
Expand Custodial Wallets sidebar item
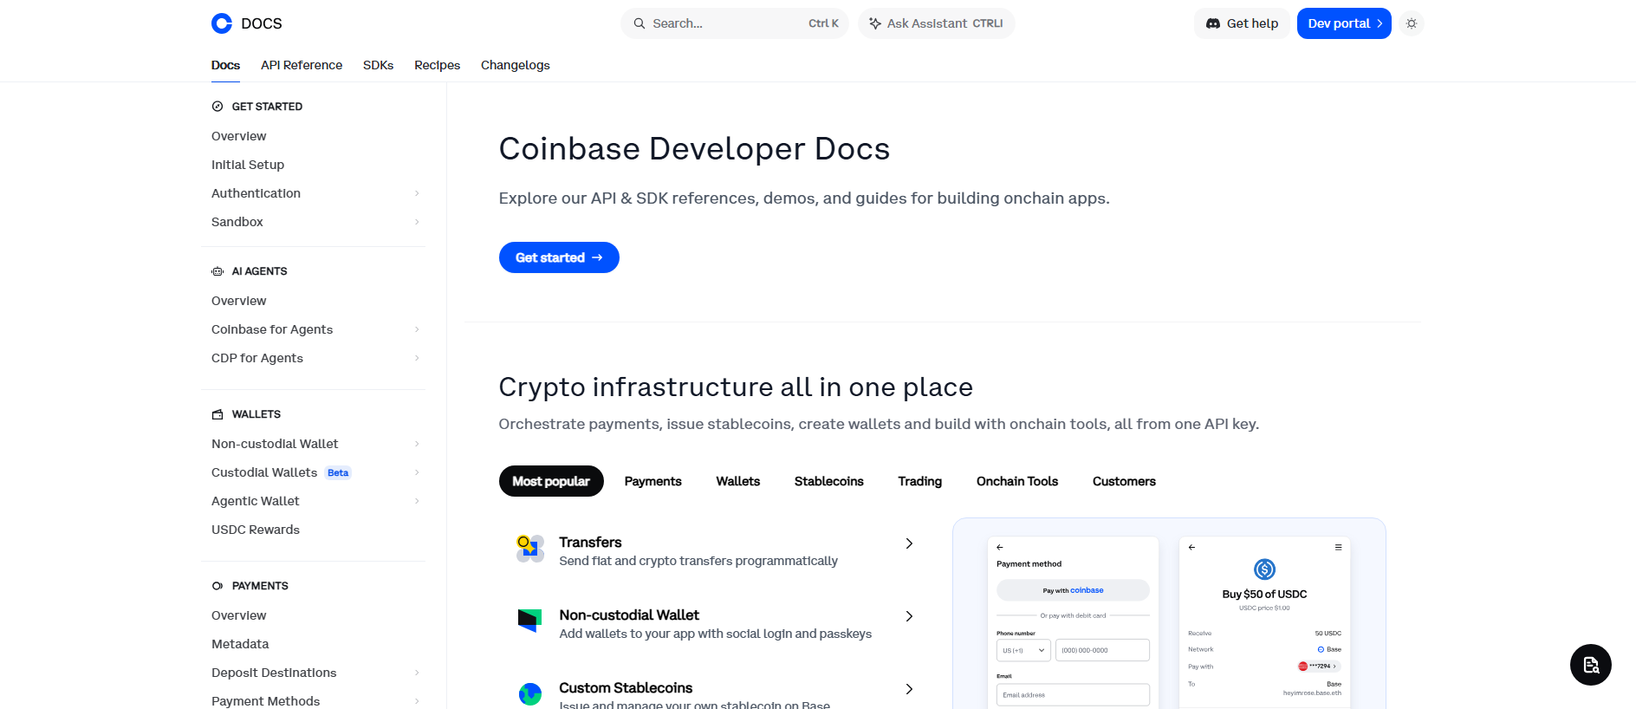[417, 472]
